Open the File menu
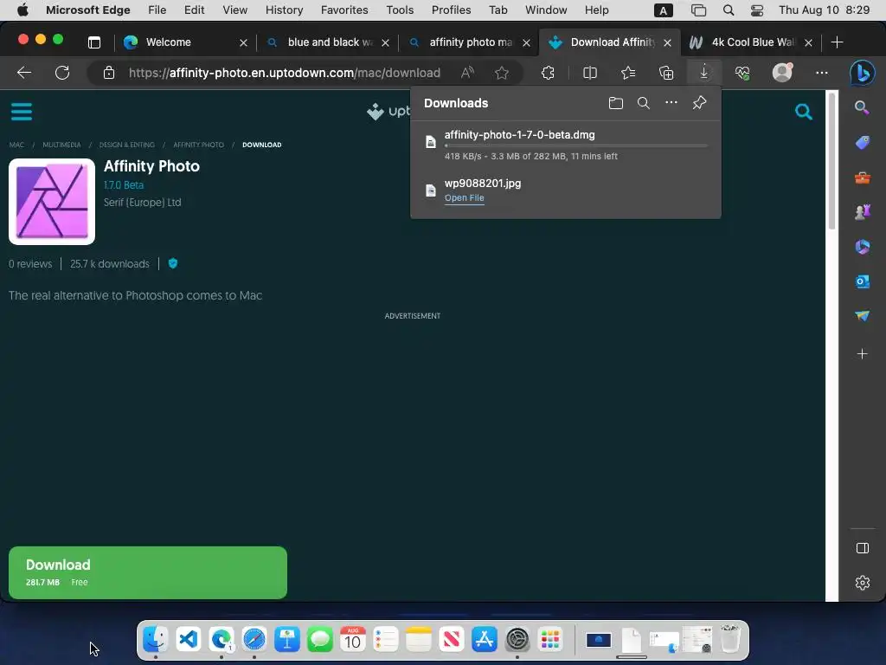Screen dimensions: 886x665 pos(157,10)
